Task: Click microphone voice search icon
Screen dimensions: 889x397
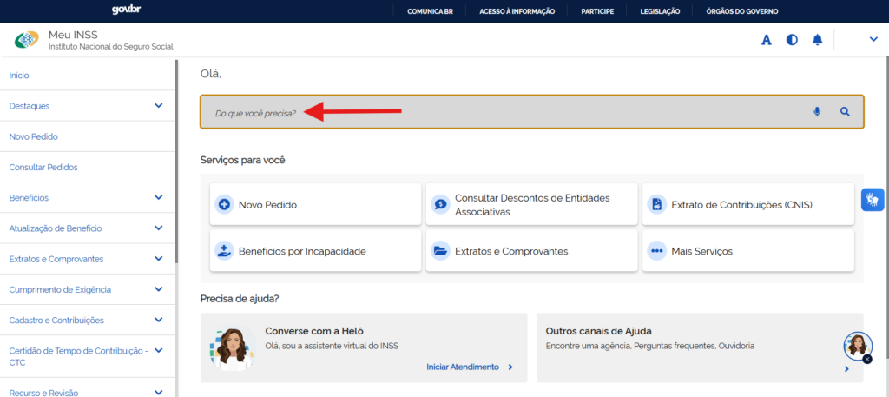Action: click(817, 112)
